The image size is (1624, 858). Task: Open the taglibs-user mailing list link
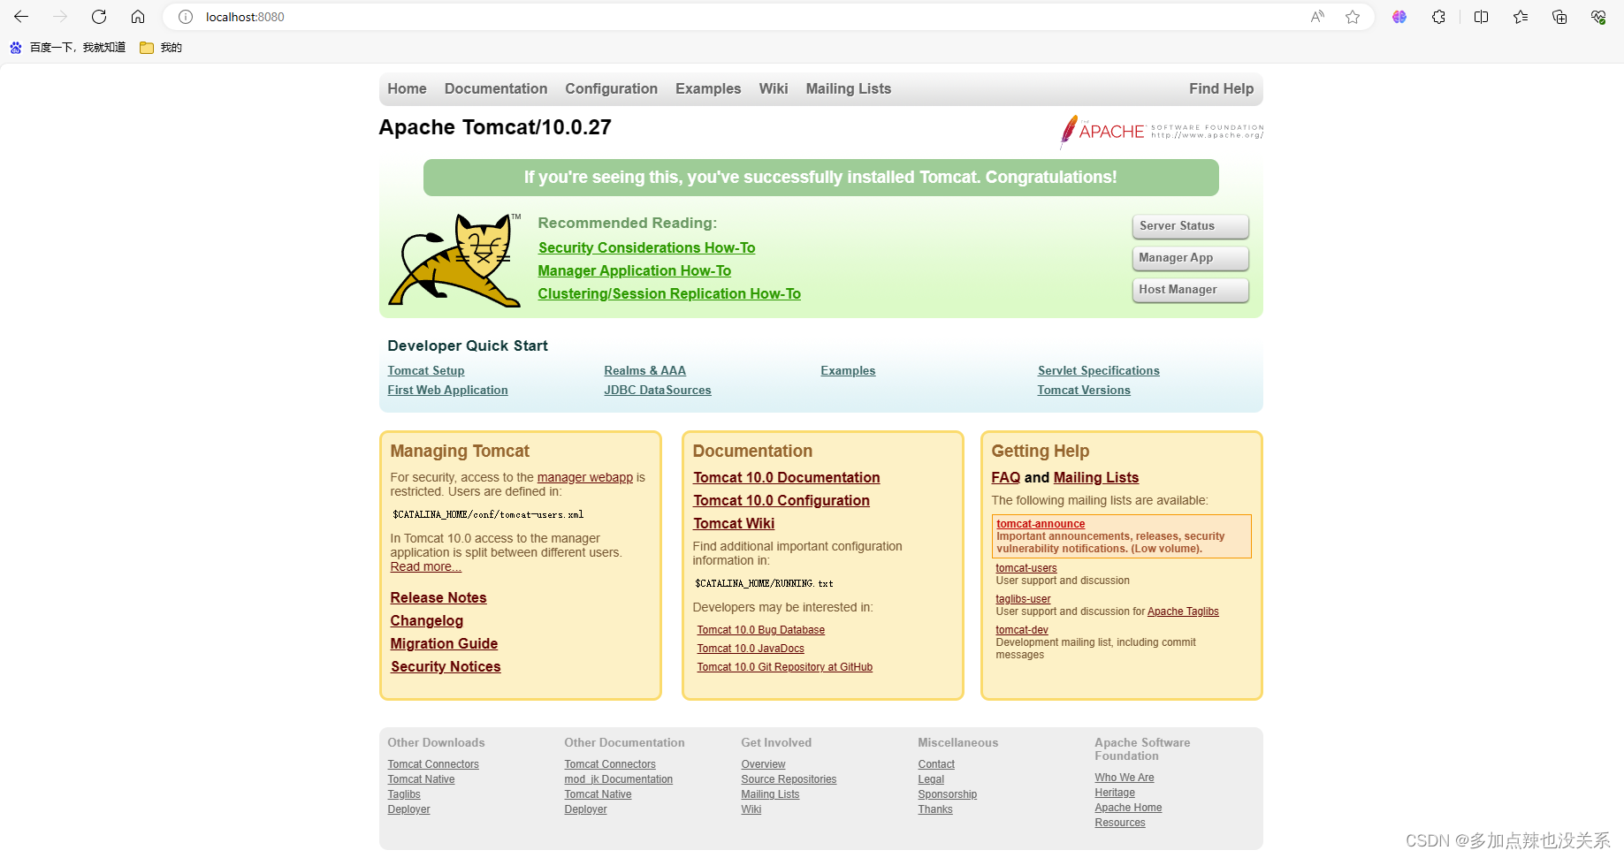click(1023, 599)
